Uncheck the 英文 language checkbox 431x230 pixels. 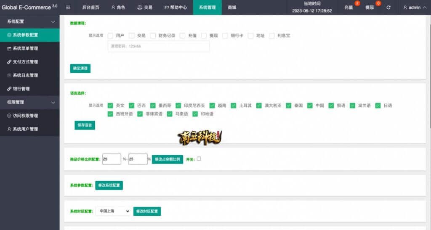110,106
